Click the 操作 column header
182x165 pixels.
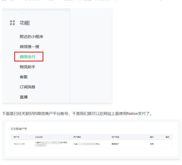click(152, 137)
